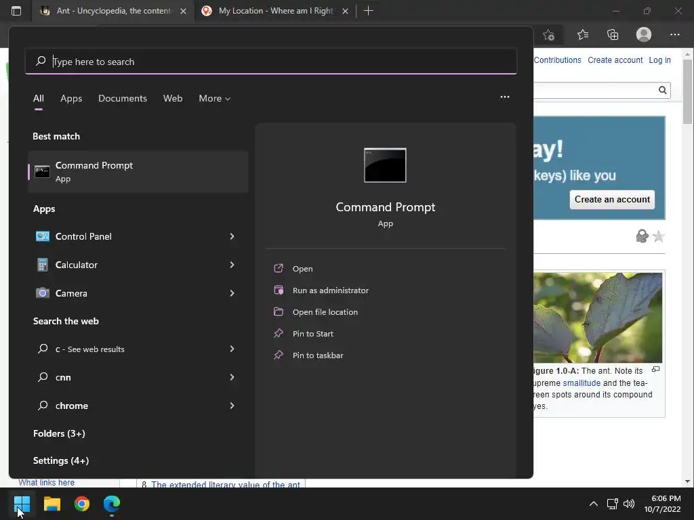694x520 pixels.
Task: Expand 'c - See web results' arrow
Action: [x=232, y=349]
